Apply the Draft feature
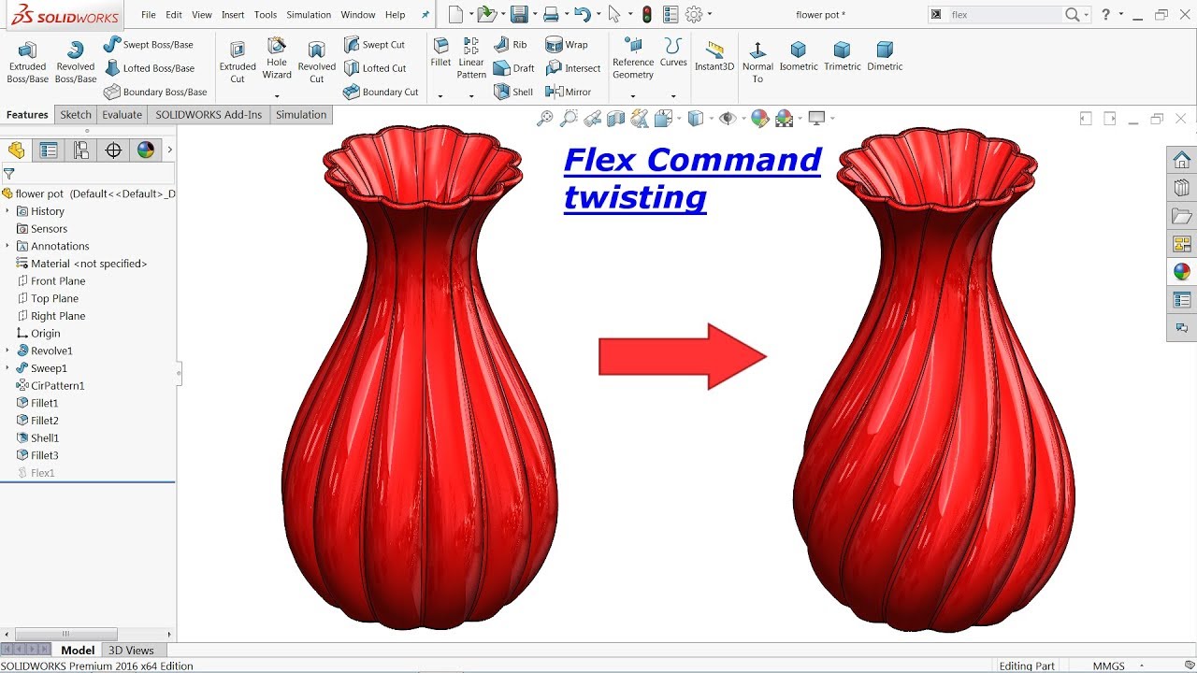 (513, 68)
